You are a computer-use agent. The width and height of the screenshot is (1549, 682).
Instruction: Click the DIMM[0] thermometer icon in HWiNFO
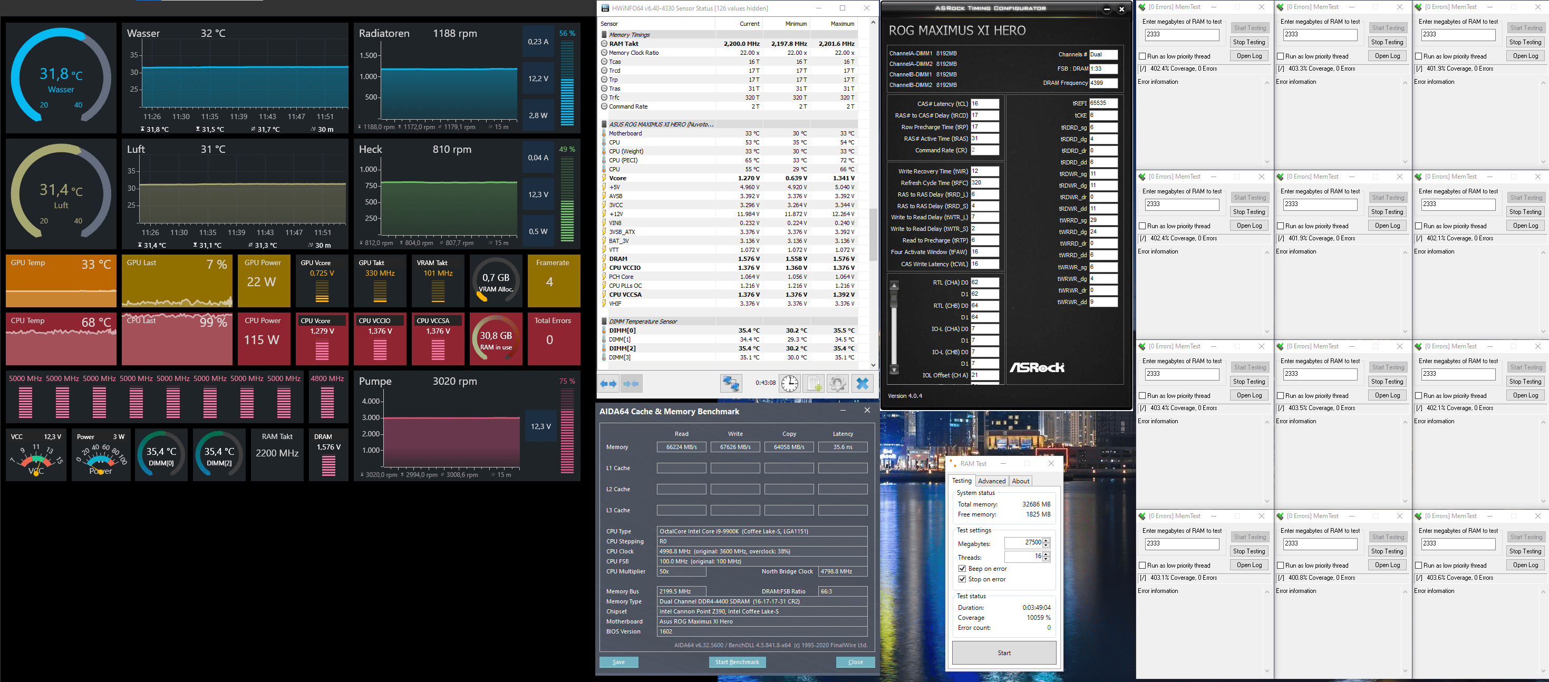pos(604,330)
